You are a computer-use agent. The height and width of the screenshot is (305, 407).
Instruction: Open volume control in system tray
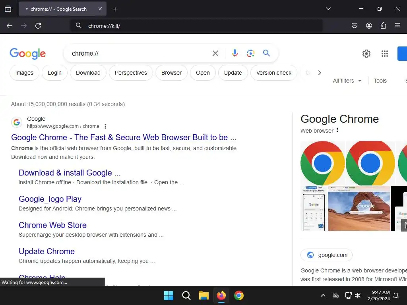click(x=358, y=295)
